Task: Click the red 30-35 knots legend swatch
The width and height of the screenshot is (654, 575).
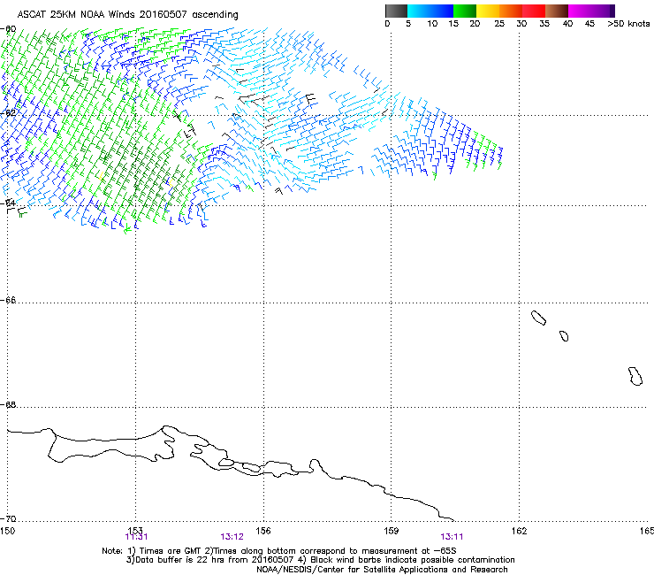Action: (x=534, y=11)
